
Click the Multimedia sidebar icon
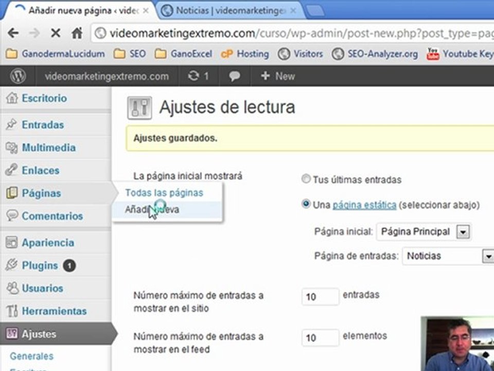[12, 147]
